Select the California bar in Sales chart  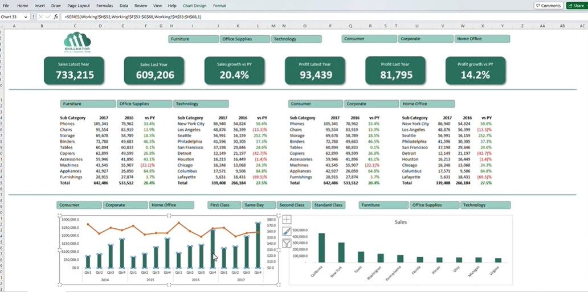click(321, 248)
